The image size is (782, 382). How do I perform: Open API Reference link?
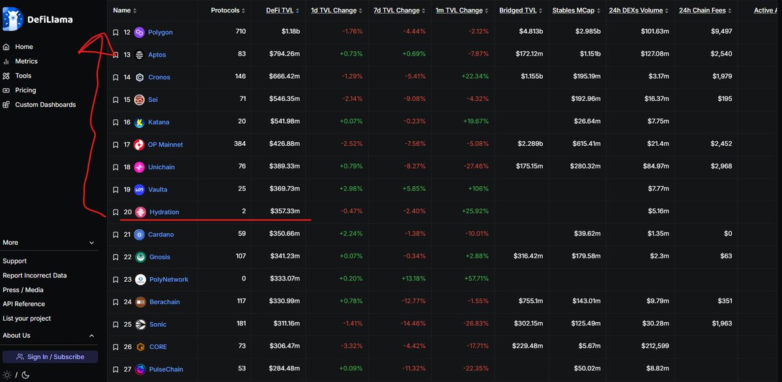(x=23, y=304)
